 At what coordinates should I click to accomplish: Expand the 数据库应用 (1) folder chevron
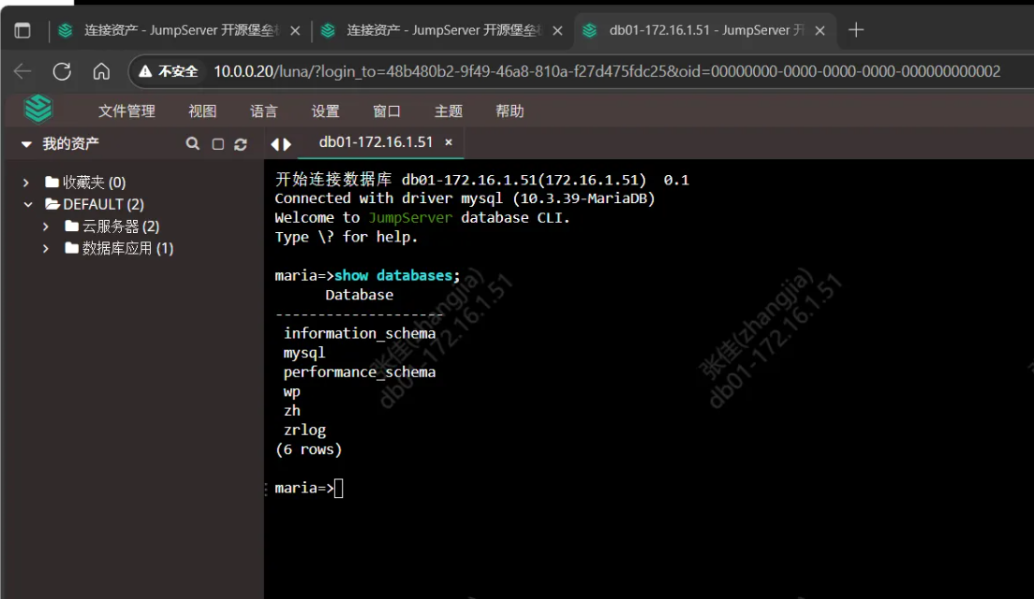46,248
